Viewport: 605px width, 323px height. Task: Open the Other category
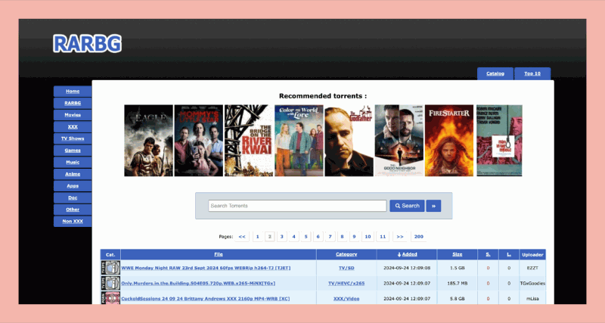pos(73,210)
